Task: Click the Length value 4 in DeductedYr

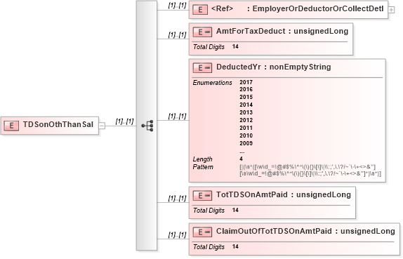Action: click(241, 159)
